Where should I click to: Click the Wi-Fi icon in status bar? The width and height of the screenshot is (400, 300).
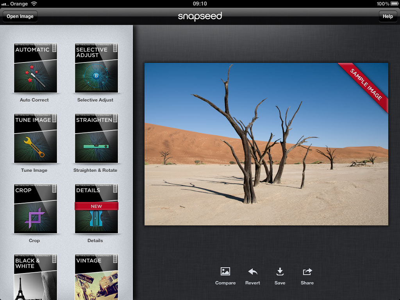pyautogui.click(x=34, y=4)
